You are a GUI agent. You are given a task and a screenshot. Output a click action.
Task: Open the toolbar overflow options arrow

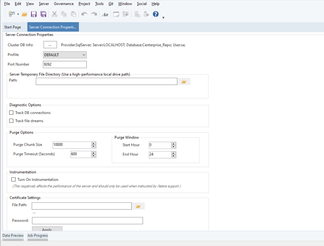pyautogui.click(x=163, y=18)
